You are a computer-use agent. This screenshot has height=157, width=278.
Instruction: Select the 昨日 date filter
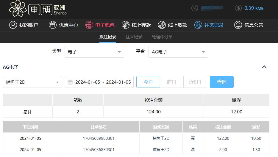(172, 82)
